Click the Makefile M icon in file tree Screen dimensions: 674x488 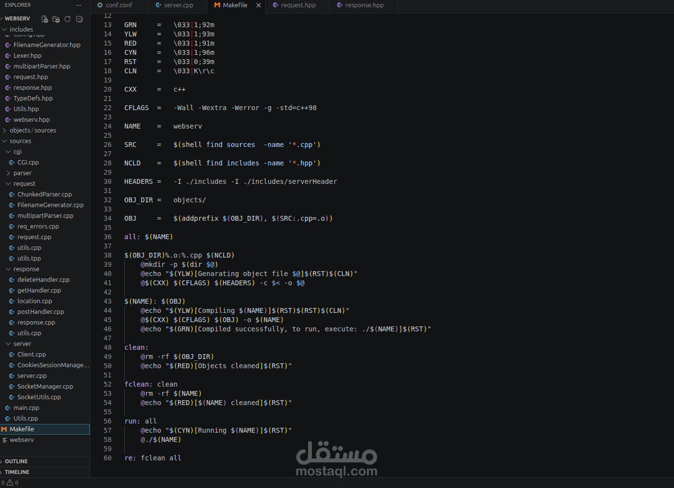[4, 429]
